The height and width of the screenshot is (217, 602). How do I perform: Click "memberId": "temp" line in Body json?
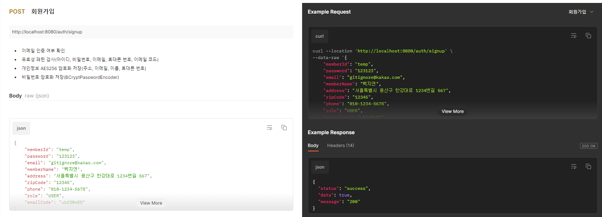tap(50, 150)
